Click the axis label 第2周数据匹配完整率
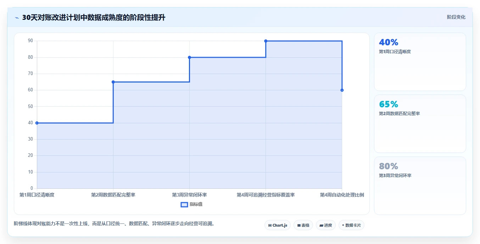Viewport: 480px width, 244px height. click(113, 195)
